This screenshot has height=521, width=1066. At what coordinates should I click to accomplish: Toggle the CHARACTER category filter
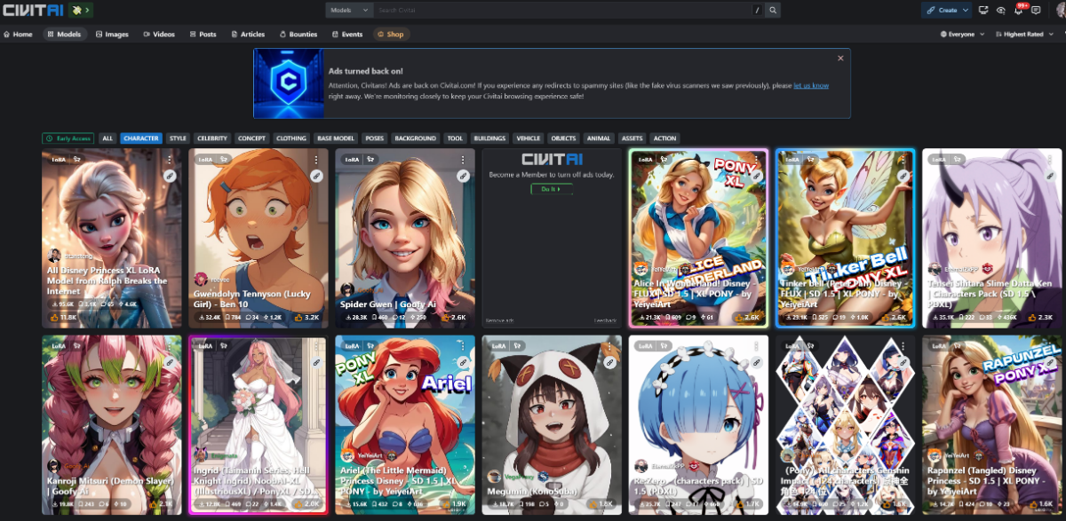(x=141, y=138)
